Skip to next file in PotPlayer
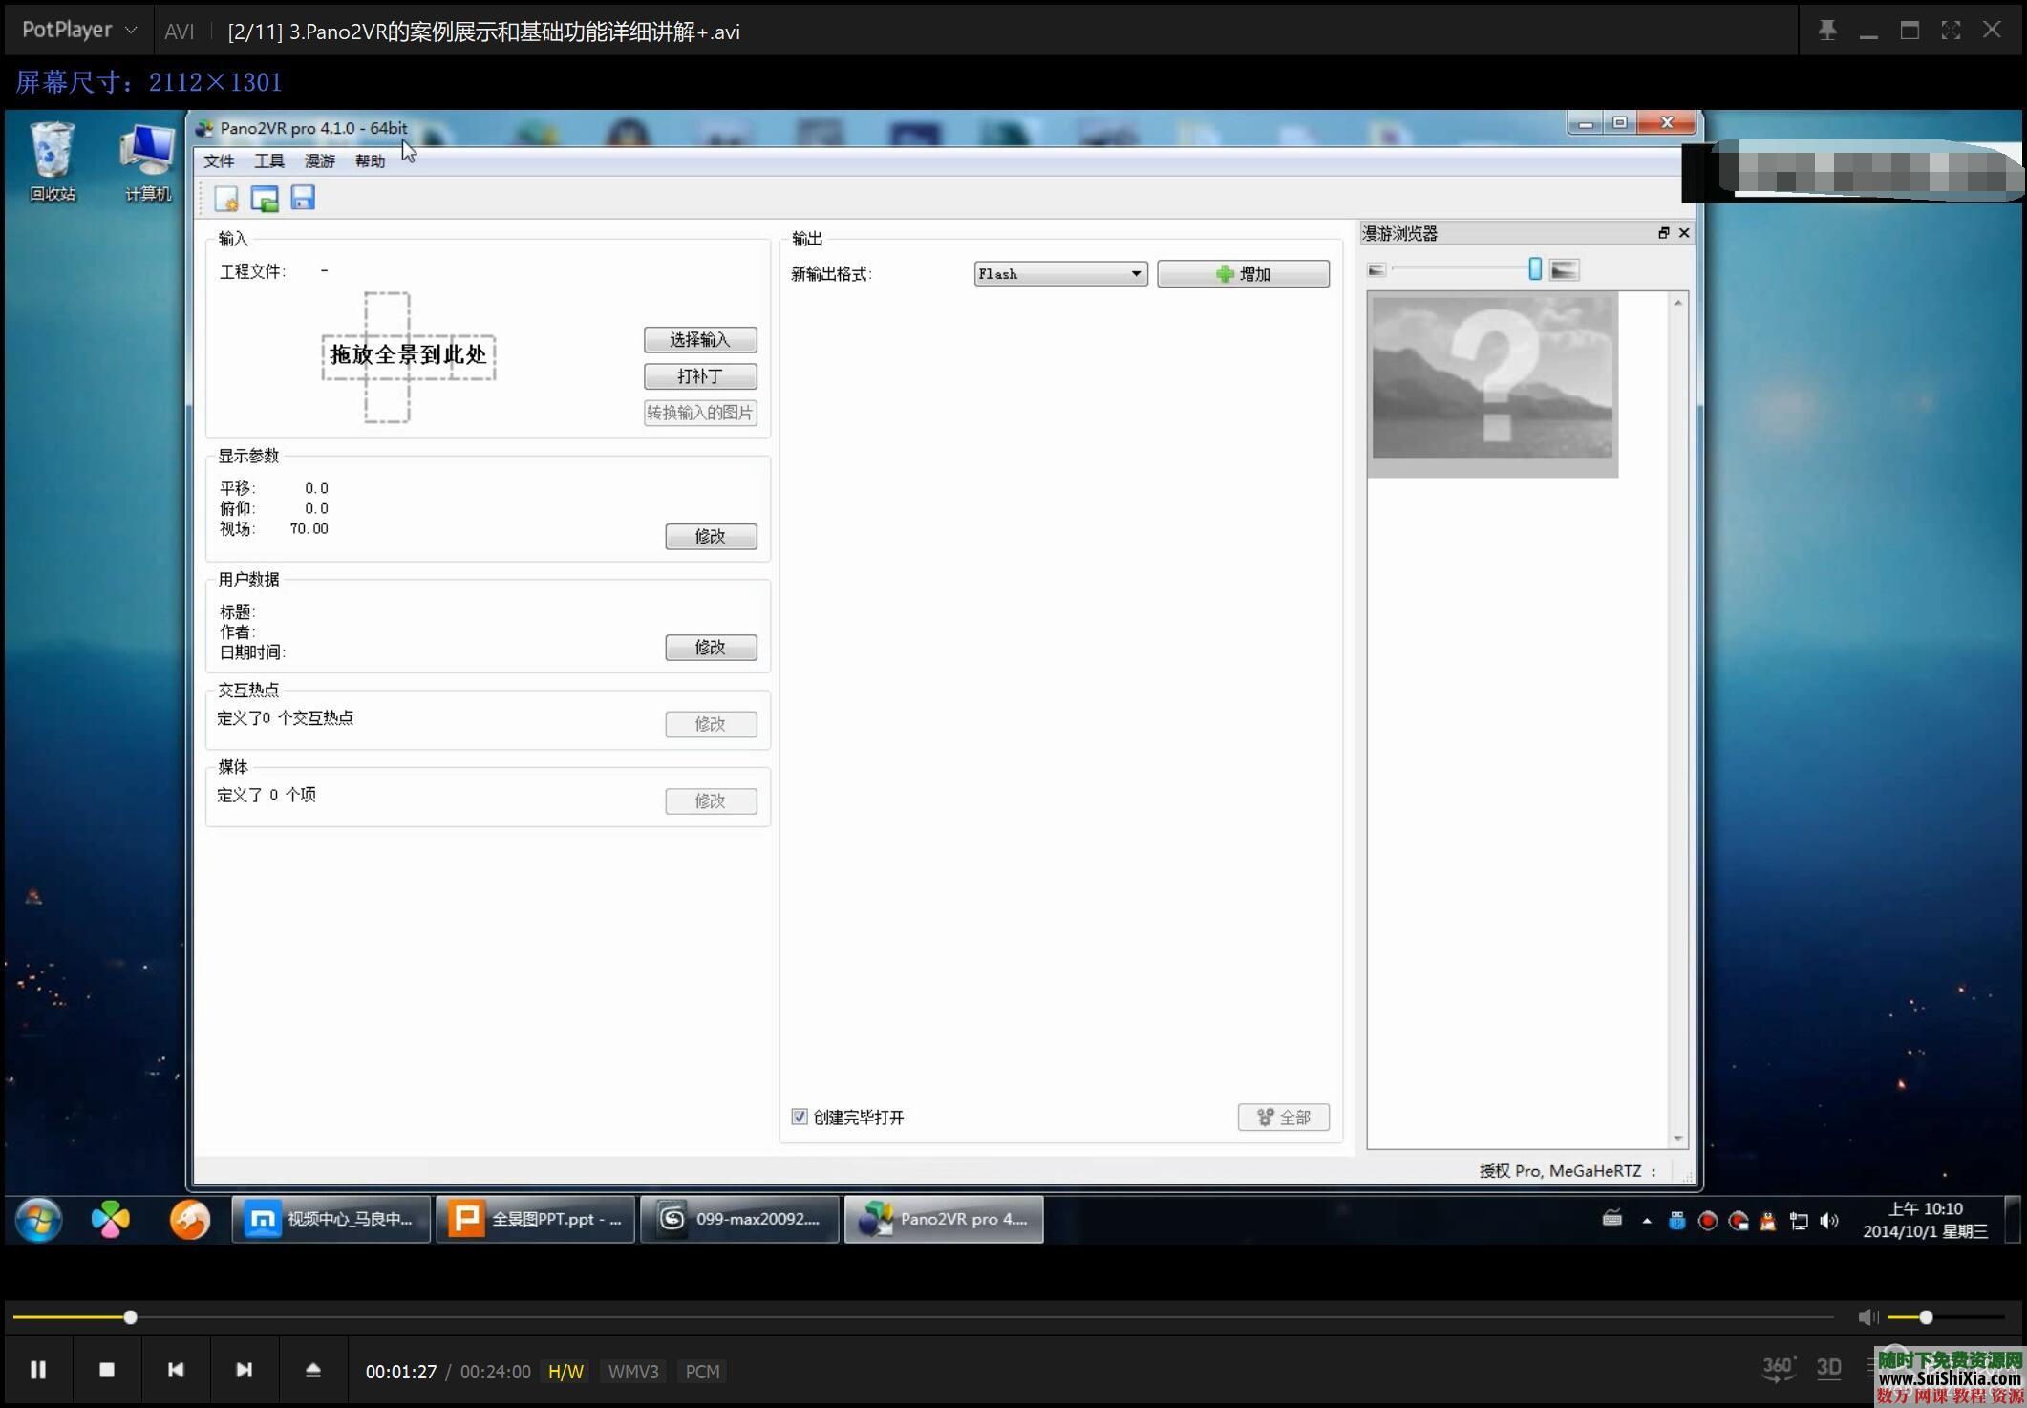This screenshot has height=1408, width=2027. (245, 1371)
